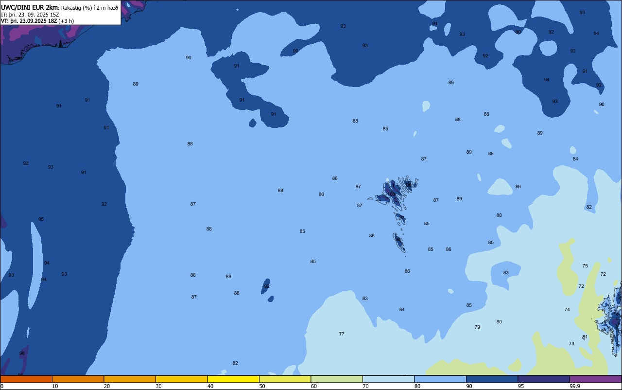Click the purple above-99.9 legend swatch
Viewport: 622px width, 390px height.
595,379
